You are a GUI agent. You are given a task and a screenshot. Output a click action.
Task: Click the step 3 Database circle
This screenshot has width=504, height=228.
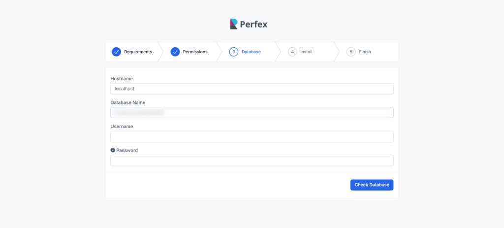[234, 52]
